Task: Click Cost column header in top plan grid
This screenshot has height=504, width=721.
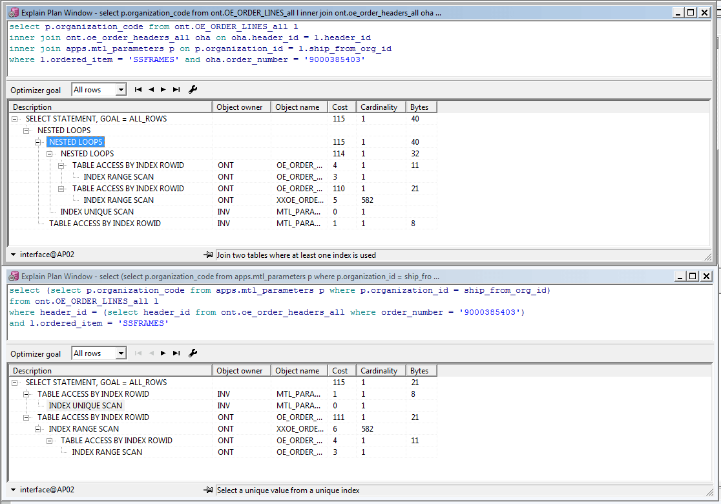Action: point(340,107)
